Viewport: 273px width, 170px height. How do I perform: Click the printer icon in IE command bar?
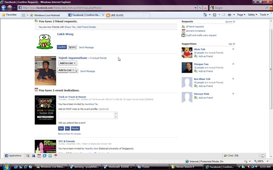pos(229,15)
